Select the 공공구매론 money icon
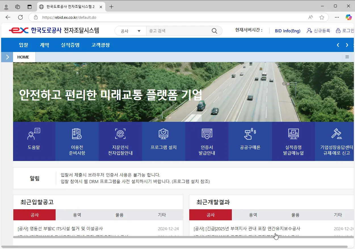Image resolution: width=355 pixels, height=249 pixels. click(250, 141)
